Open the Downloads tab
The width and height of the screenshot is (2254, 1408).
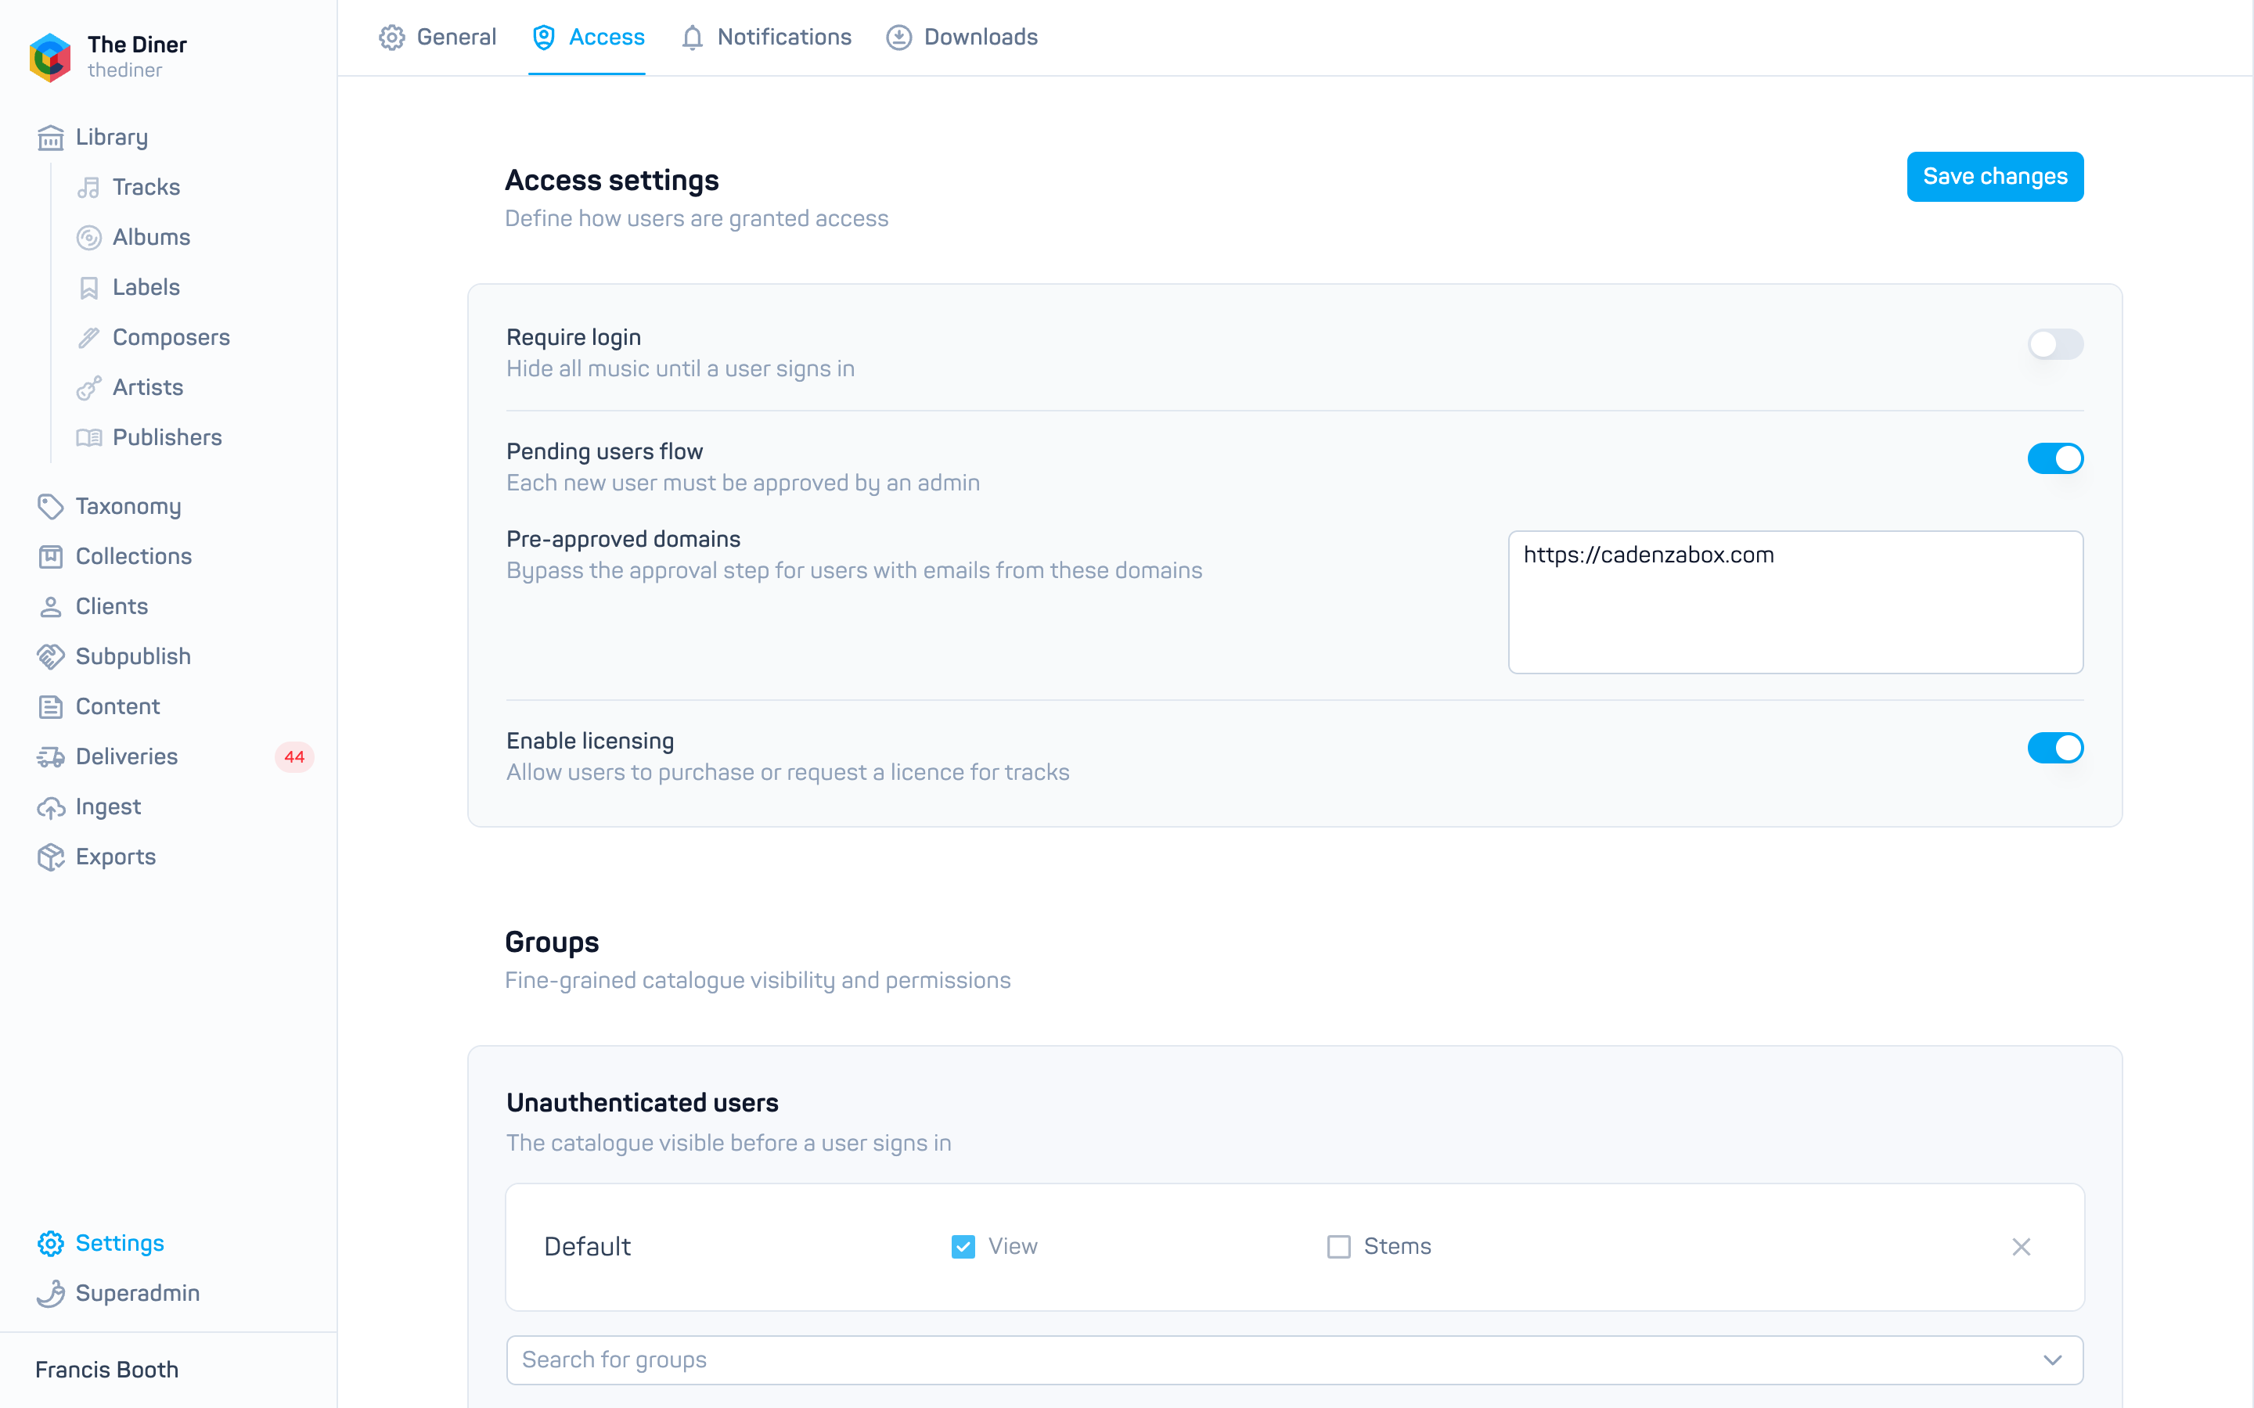pyautogui.click(x=961, y=38)
